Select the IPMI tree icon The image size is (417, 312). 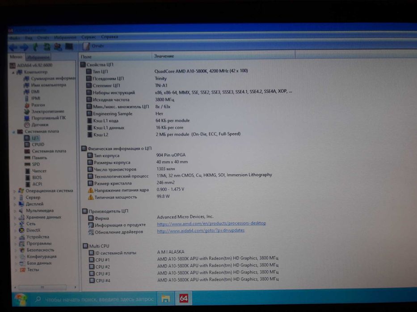[x=27, y=99]
